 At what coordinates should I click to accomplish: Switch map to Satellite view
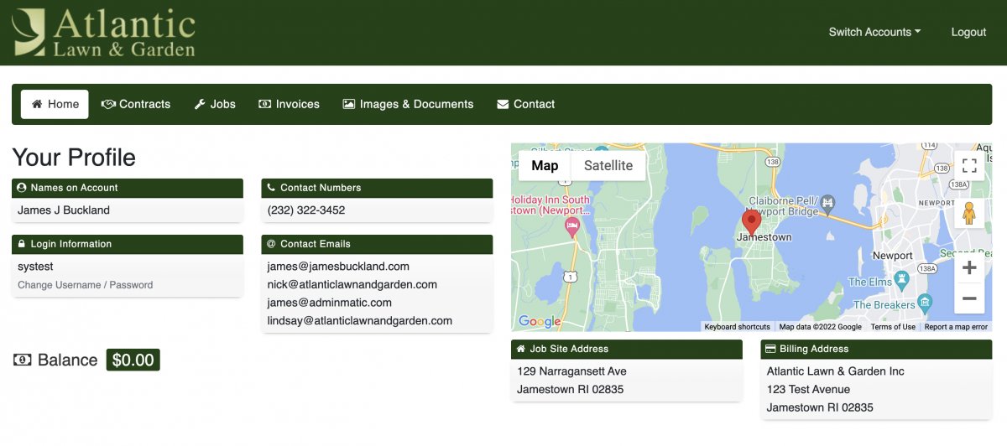coord(608,165)
